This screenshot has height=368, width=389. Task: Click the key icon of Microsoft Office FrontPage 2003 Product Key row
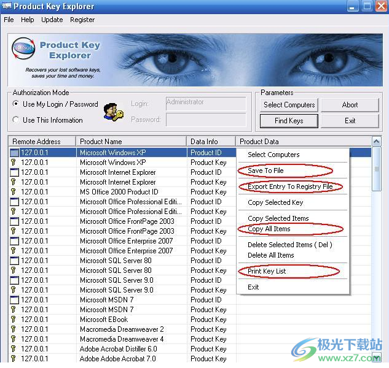[x=14, y=231]
